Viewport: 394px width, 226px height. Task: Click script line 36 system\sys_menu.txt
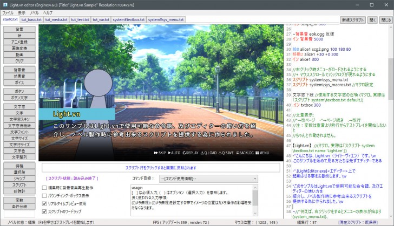[320, 80]
